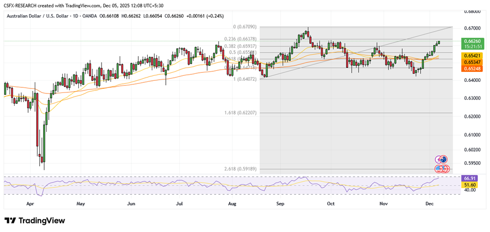Click the 0.63000 mark on price scale

[471, 98]
